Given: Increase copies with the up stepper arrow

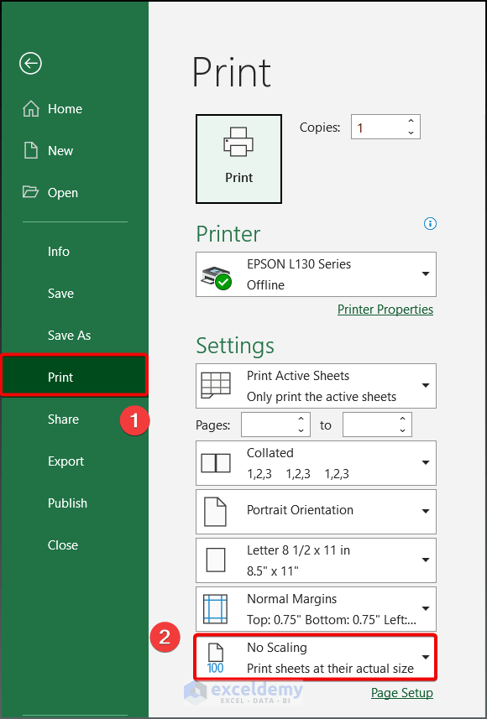Looking at the screenshot, I should coord(410,122).
